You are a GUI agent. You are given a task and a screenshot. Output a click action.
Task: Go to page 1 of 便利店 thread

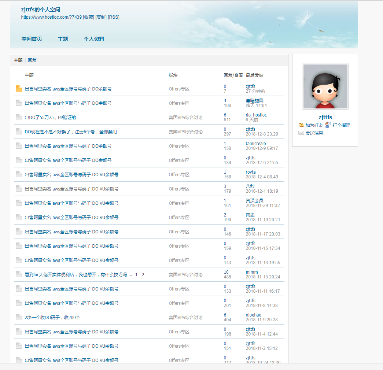pyautogui.click(x=136, y=275)
